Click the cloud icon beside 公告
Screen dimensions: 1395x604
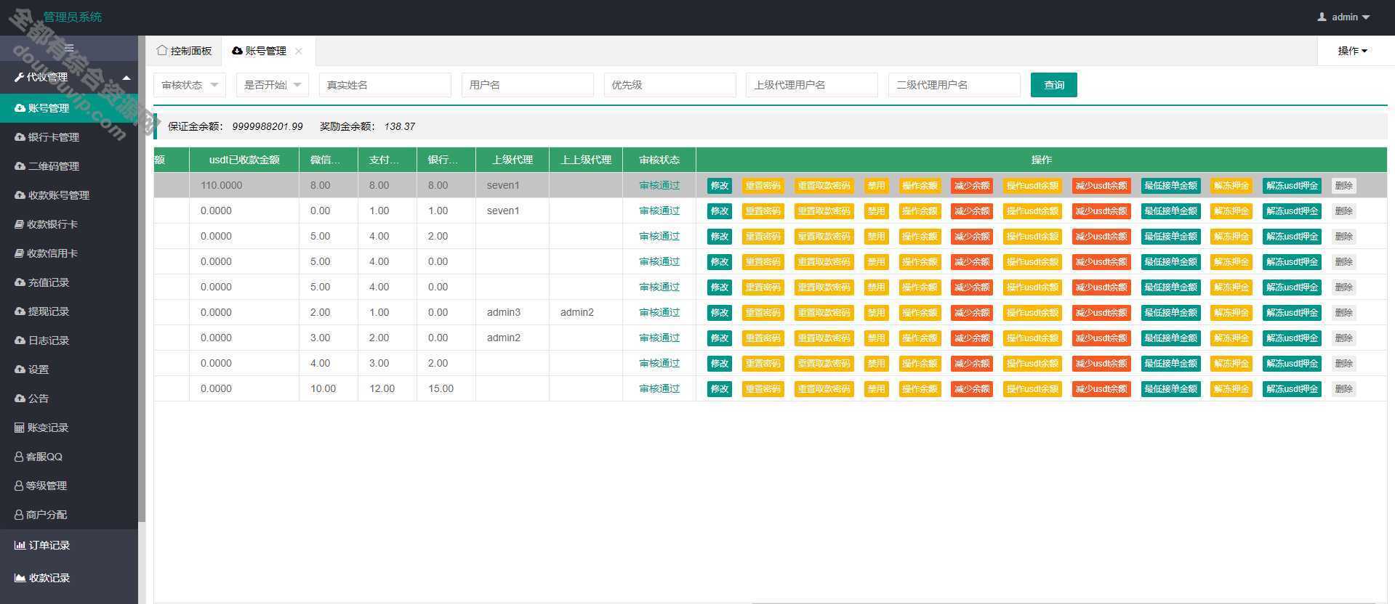[x=20, y=399]
